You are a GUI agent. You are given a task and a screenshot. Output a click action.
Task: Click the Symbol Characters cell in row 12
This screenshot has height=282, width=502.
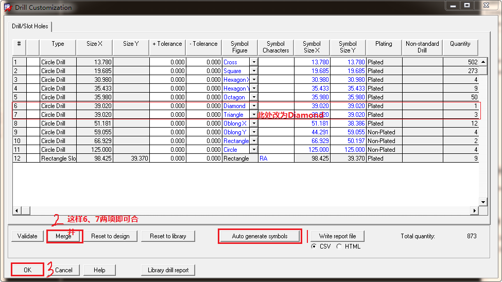tap(275, 158)
